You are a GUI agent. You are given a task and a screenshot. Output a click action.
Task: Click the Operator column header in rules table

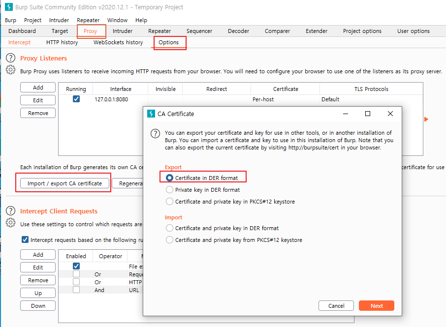[110, 256]
